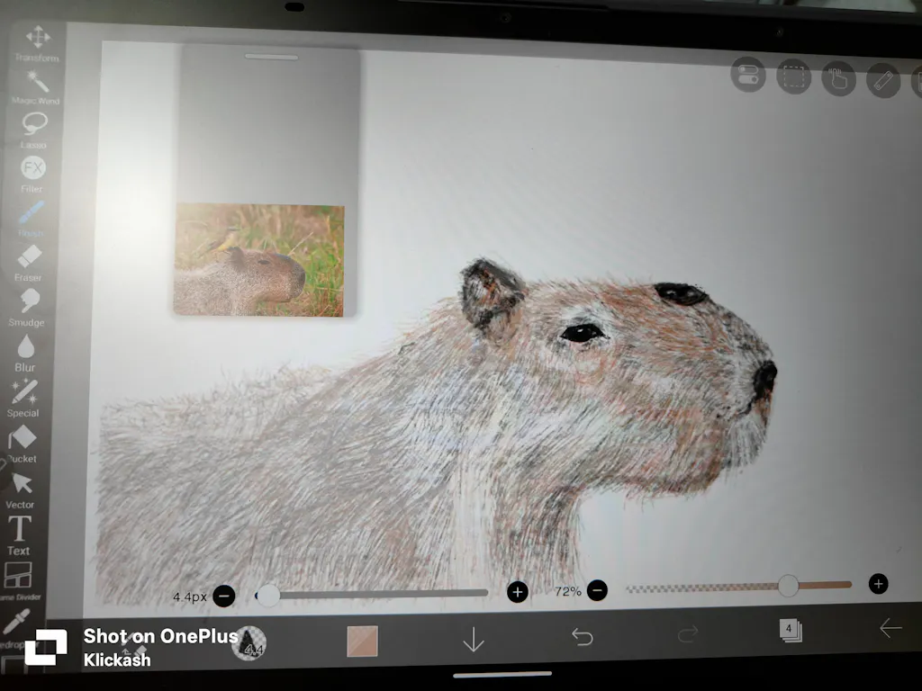Image resolution: width=922 pixels, height=691 pixels.
Task: Toggle the stabilizer hand-touch button
Action: click(x=838, y=79)
